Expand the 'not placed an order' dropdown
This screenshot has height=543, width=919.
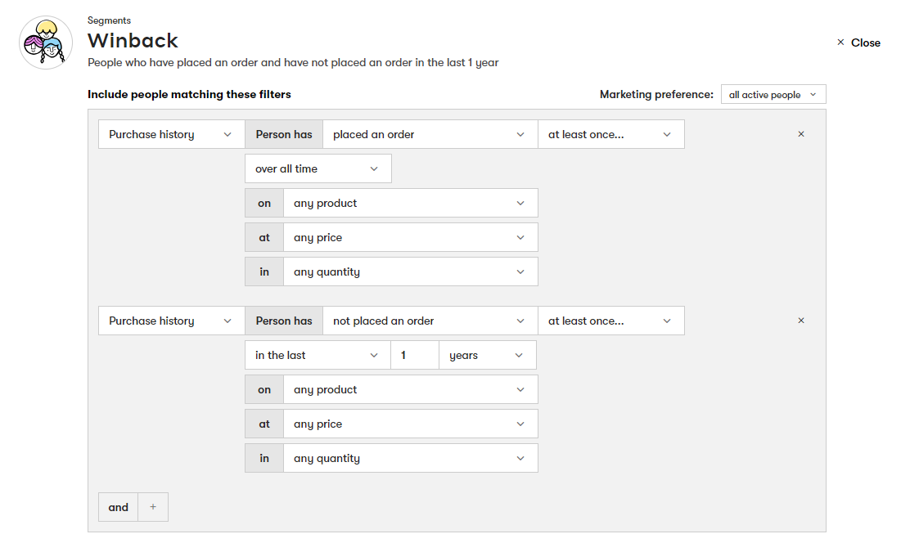pyautogui.click(x=429, y=321)
